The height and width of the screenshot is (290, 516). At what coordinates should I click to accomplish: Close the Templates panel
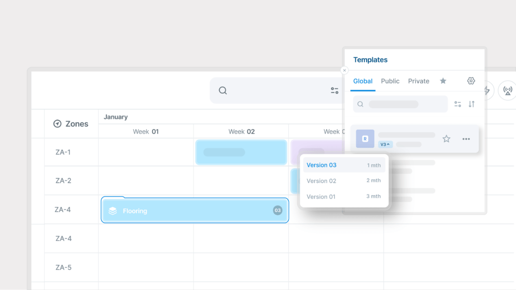[345, 70]
